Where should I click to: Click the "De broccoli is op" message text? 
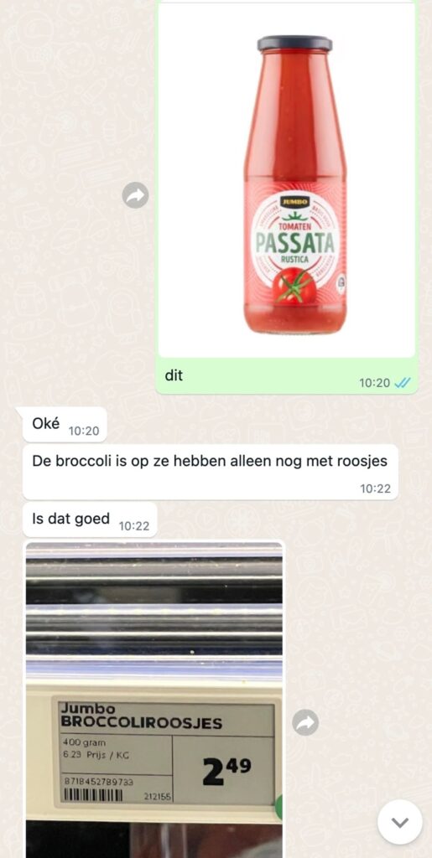tap(210, 462)
